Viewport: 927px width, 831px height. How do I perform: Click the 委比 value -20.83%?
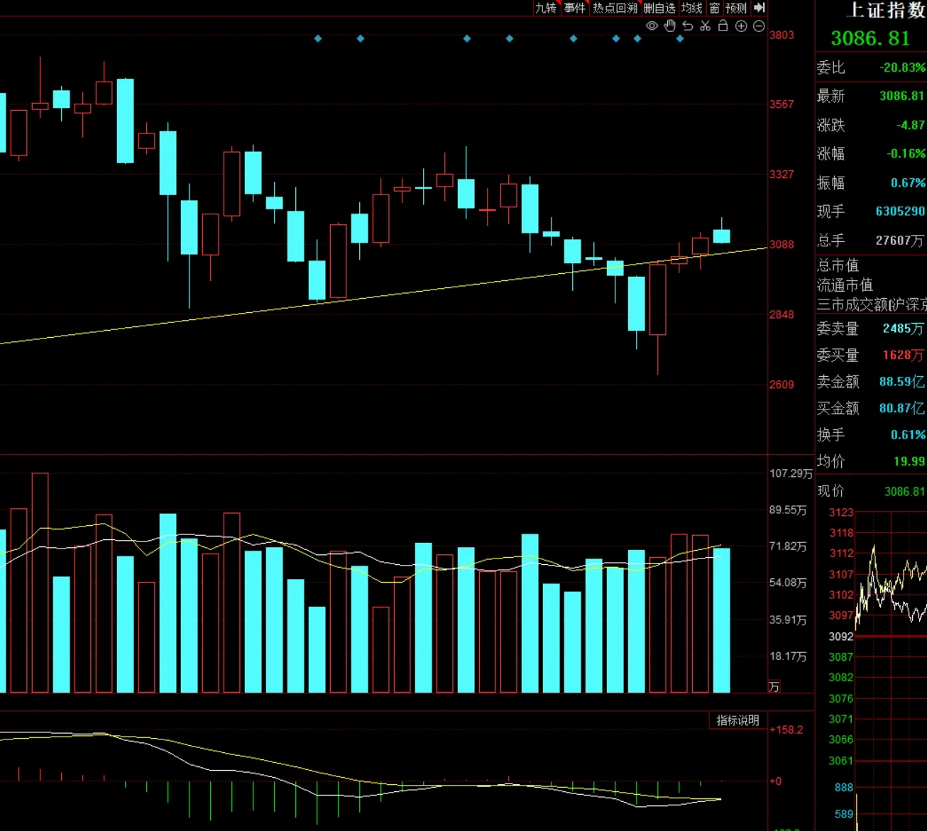coord(902,67)
